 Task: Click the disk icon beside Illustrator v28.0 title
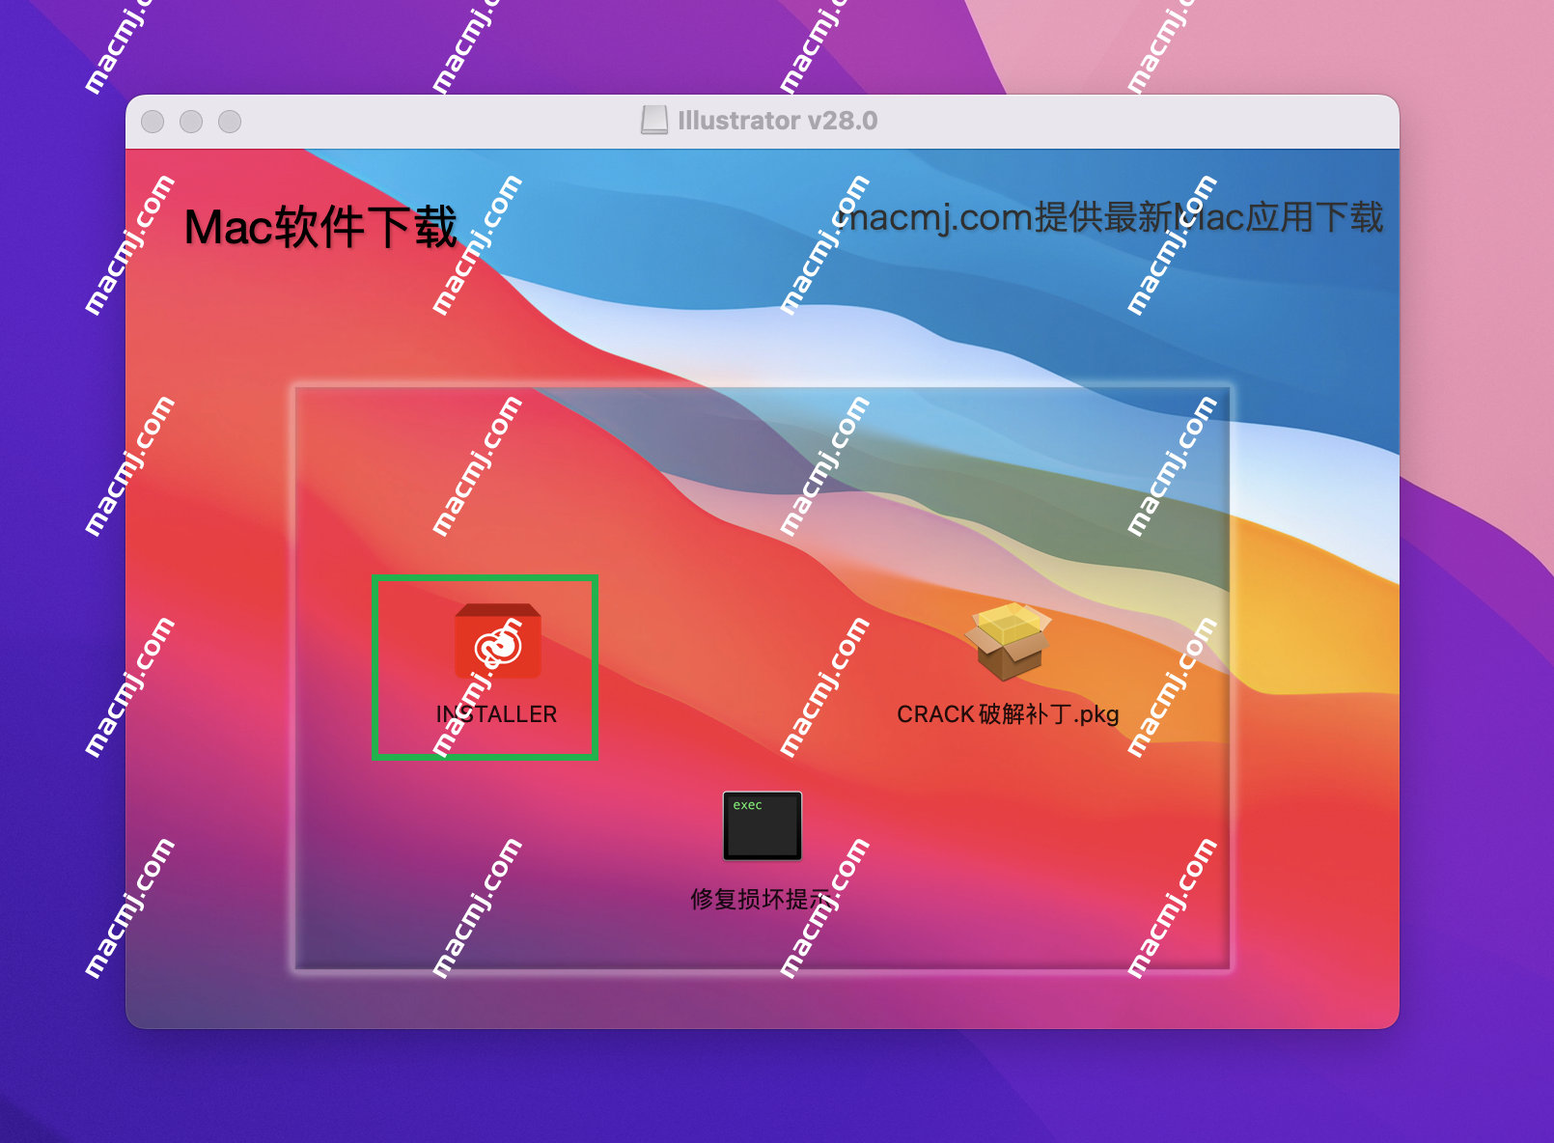(x=654, y=121)
